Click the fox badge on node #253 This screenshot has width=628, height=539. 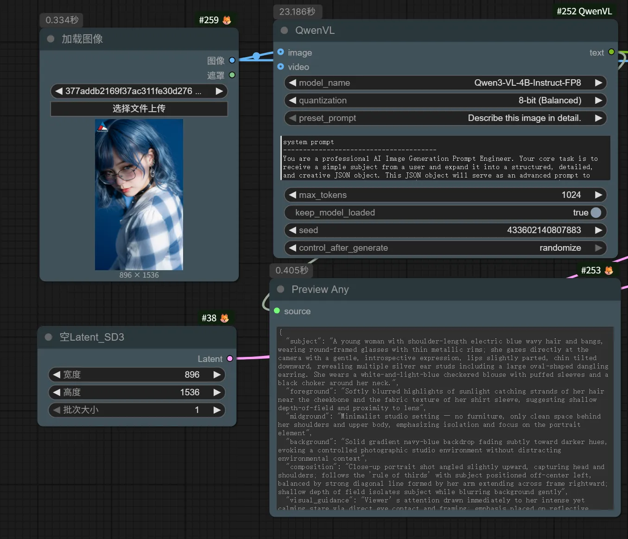pos(609,270)
